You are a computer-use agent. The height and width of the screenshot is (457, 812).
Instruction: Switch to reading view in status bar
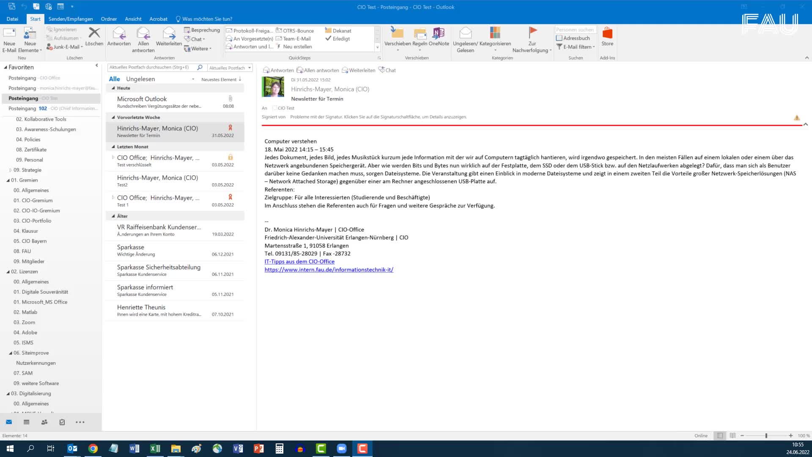point(732,435)
